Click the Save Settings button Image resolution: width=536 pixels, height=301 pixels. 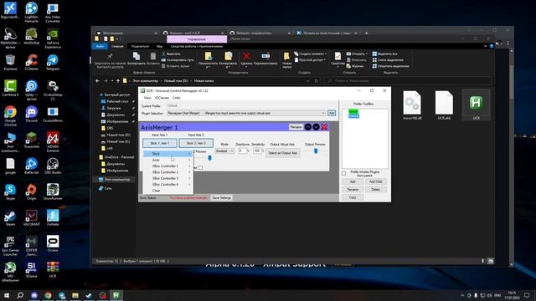(221, 198)
